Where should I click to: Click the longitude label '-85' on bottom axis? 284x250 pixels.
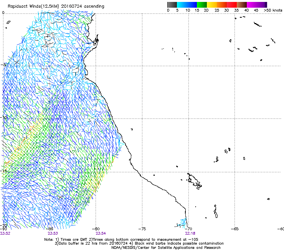(x=50, y=229)
